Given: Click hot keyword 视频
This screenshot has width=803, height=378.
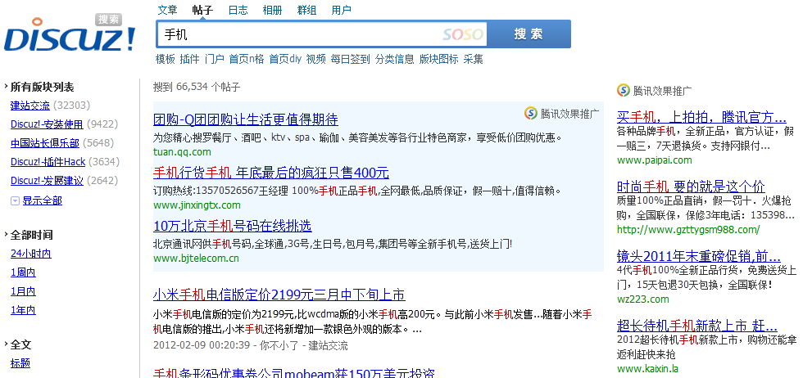Looking at the screenshot, I should pyautogui.click(x=316, y=60).
